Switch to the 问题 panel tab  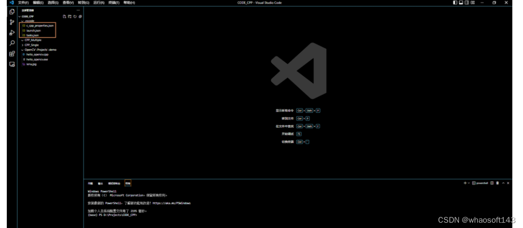[x=90, y=183]
